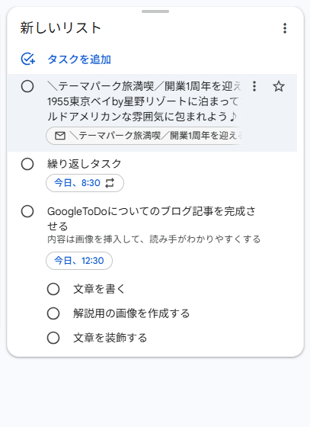Select the 新しいリスト list title
This screenshot has height=427, width=310.
60,28
